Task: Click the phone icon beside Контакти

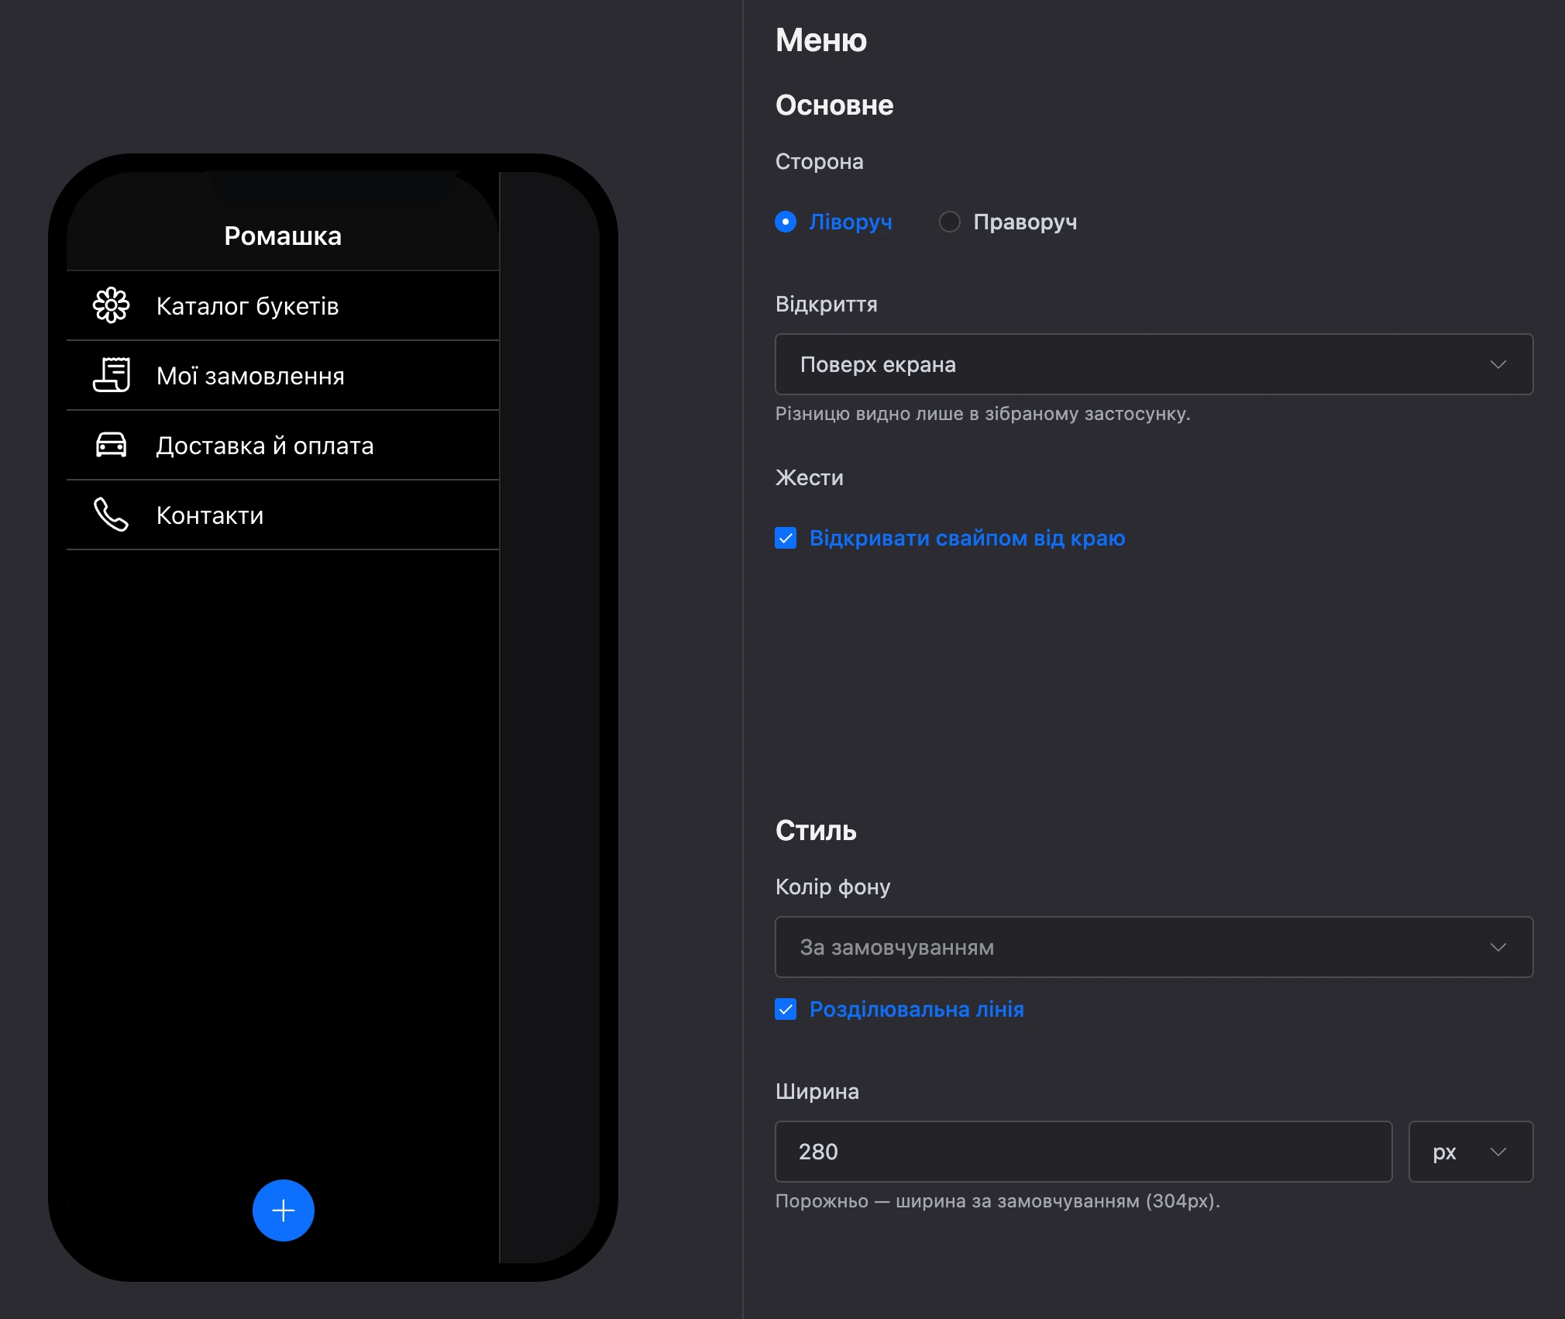Action: tap(112, 515)
